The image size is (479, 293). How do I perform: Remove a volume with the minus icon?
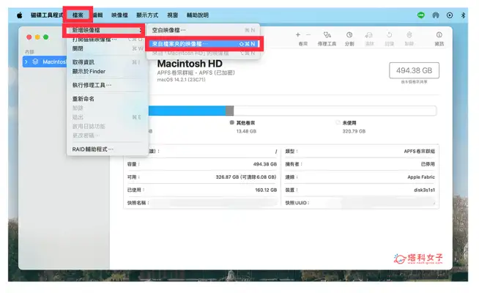tap(308, 35)
